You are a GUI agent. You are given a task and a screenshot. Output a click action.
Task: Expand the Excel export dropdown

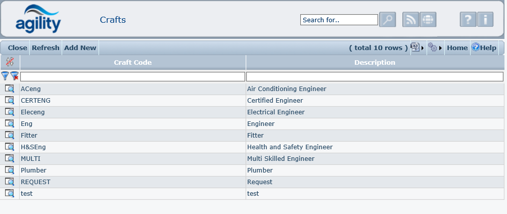coord(417,48)
